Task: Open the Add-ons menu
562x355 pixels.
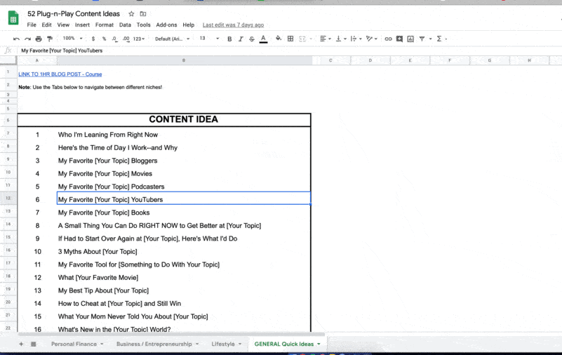Action: click(166, 25)
